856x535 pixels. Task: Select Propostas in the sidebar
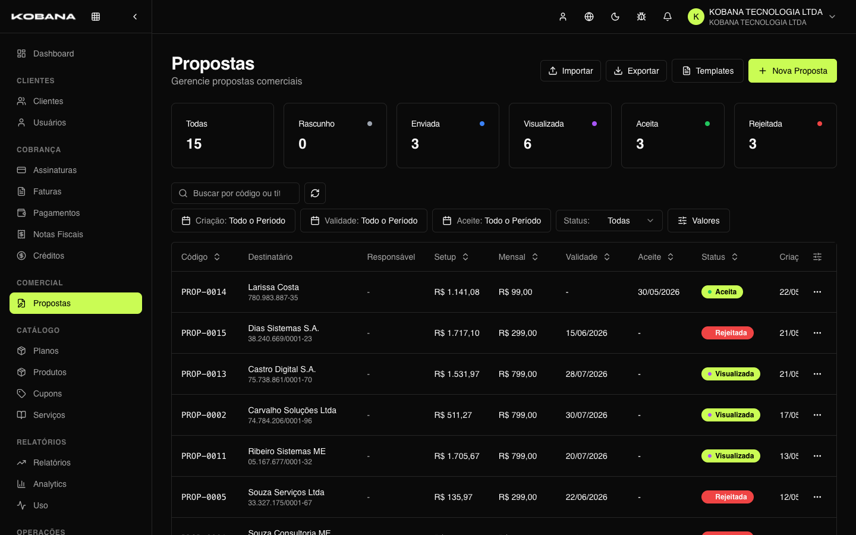[75, 303]
